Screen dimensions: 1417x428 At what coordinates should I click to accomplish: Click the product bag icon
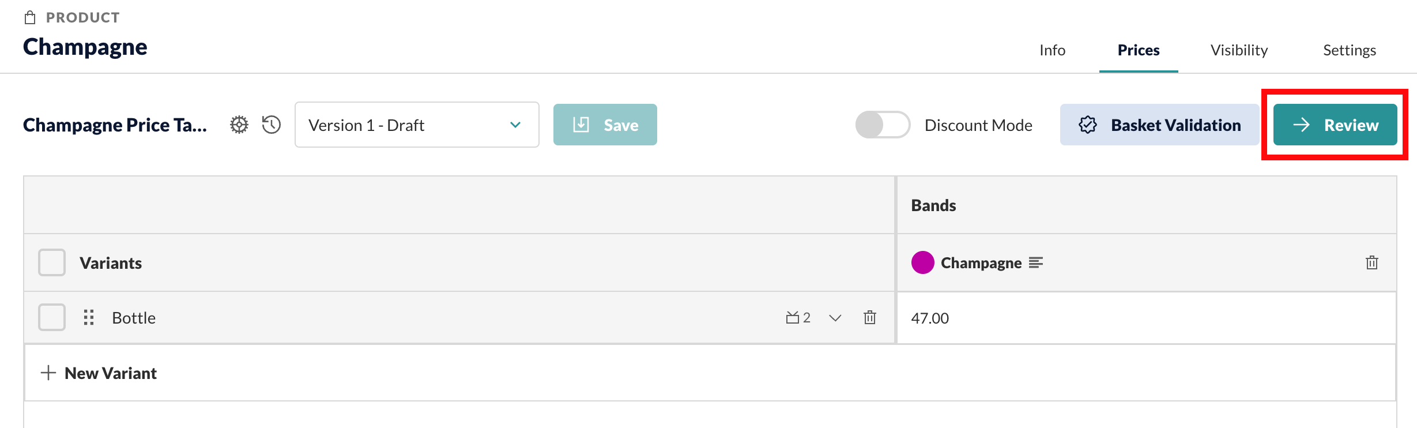pos(30,18)
